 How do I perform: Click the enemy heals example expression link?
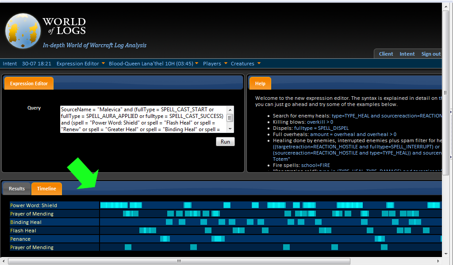pos(387,116)
